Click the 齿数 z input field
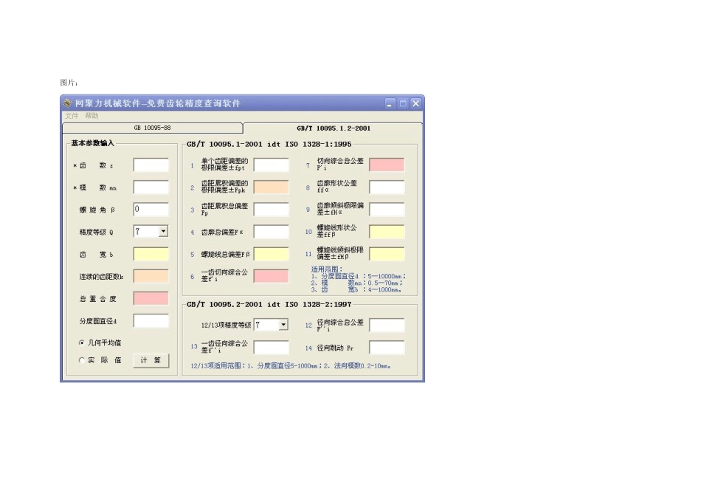This screenshot has width=701, height=496. (x=151, y=165)
